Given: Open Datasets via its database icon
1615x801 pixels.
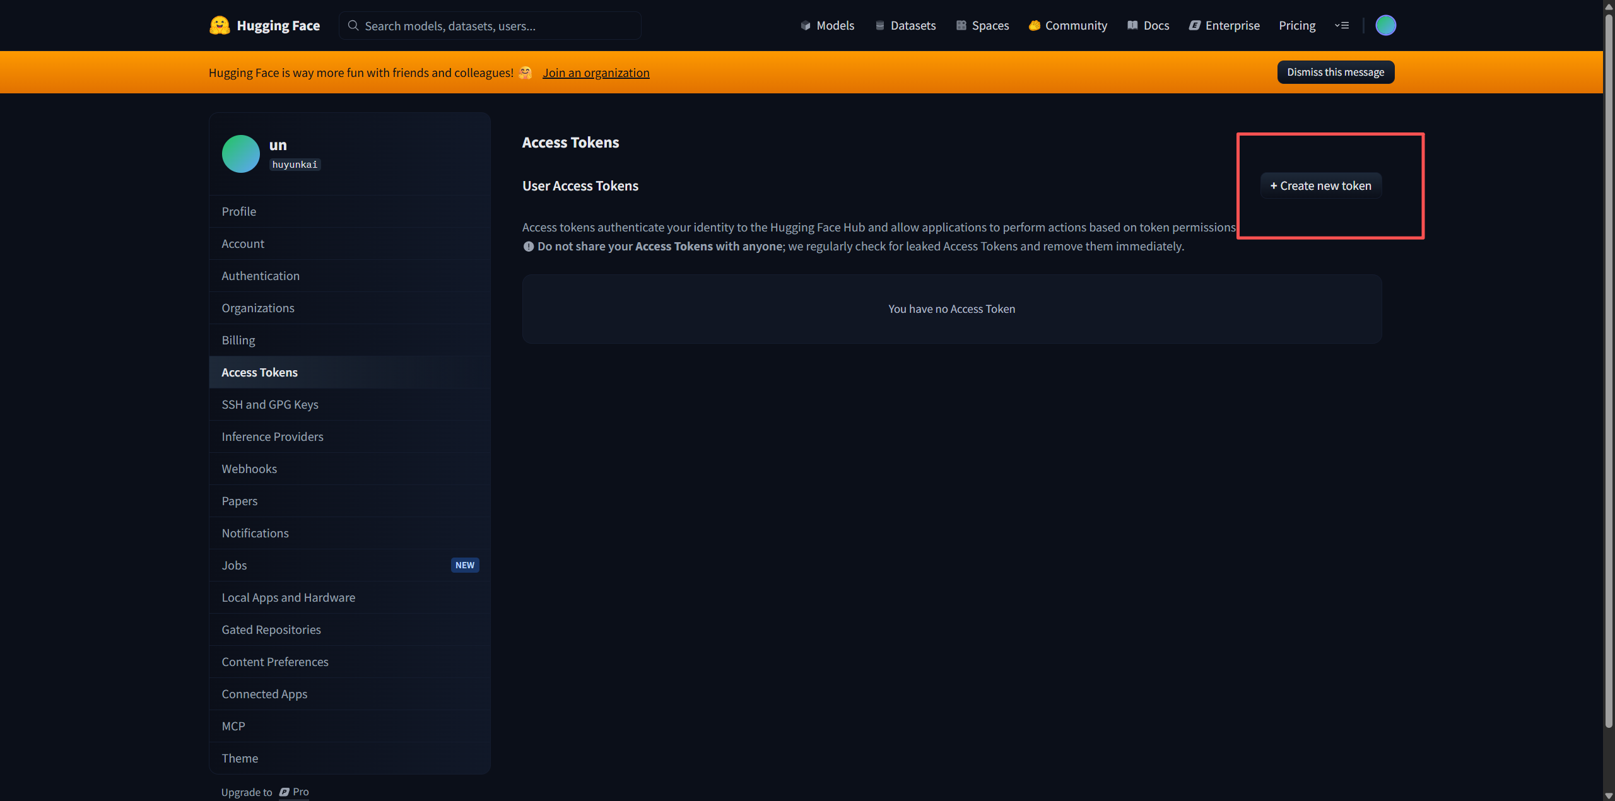Looking at the screenshot, I should click(880, 26).
